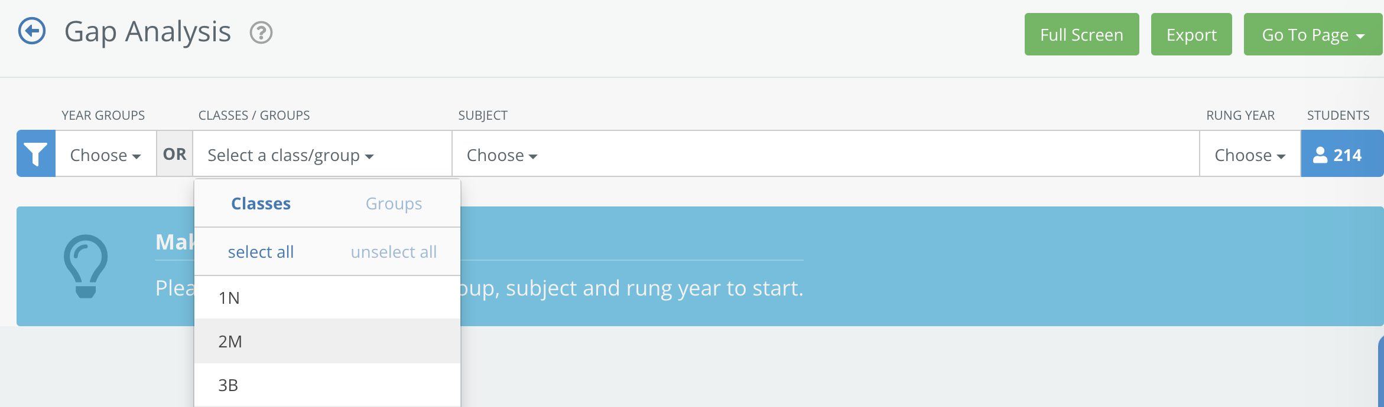Viewport: 1384px width, 407px height.
Task: Click the select all link
Action: (261, 252)
